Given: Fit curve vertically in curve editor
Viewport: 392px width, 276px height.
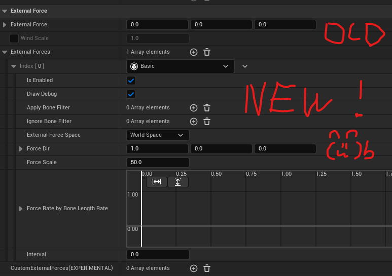Looking at the screenshot, I should click(178, 182).
